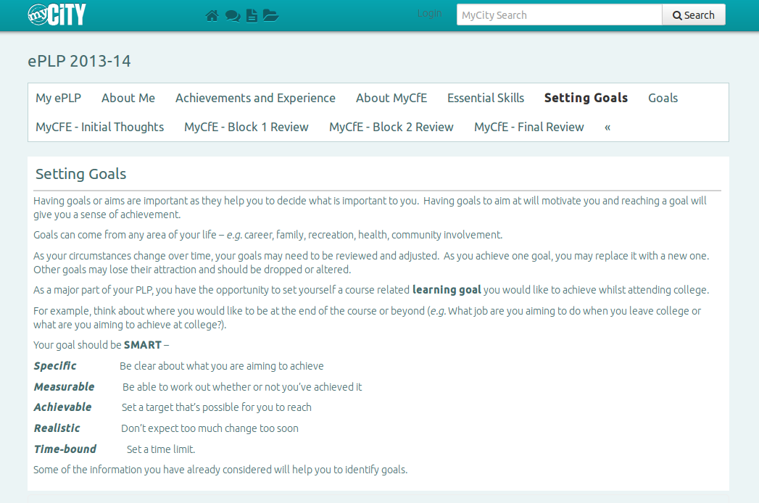Focus the MyCity Search field
The width and height of the screenshot is (759, 503).
[559, 15]
